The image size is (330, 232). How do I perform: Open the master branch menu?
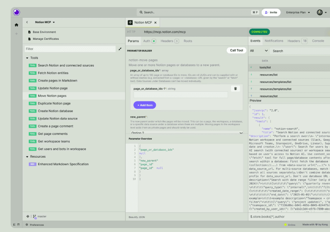point(40,216)
